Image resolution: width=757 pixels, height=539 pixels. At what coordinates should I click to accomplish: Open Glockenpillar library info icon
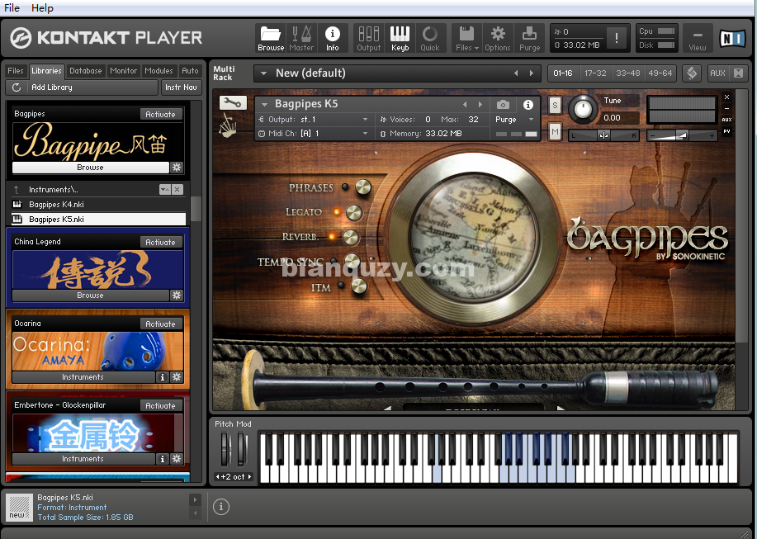tap(163, 458)
